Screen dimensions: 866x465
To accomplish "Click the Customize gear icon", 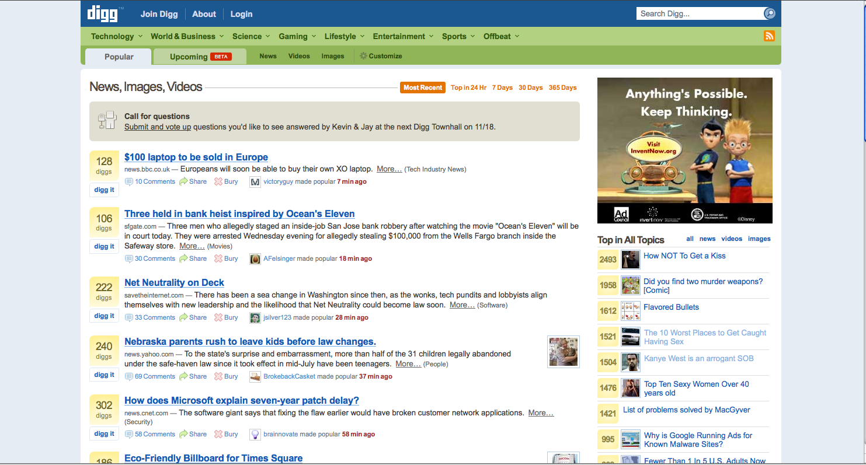I will click(363, 56).
